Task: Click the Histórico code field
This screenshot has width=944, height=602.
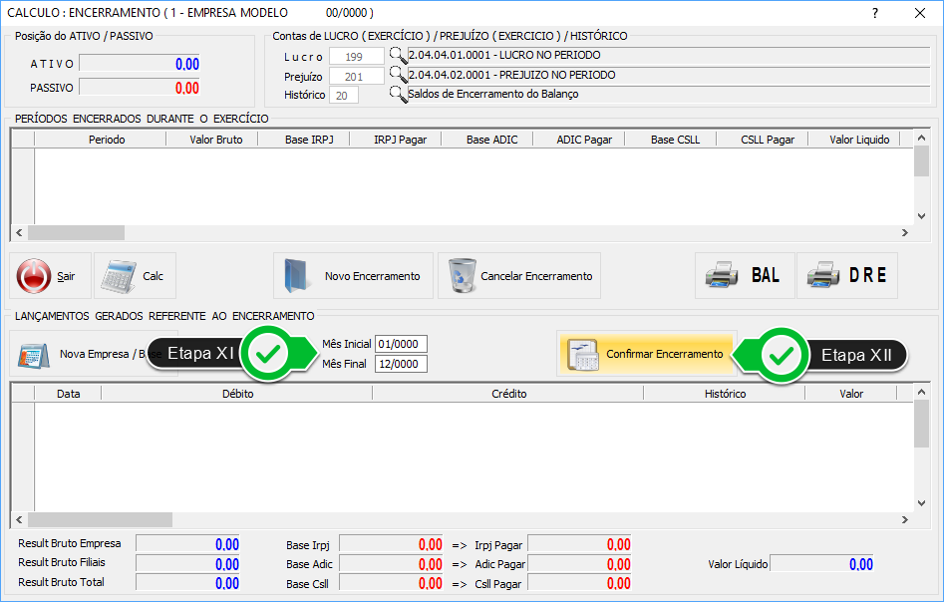Action: (x=344, y=95)
